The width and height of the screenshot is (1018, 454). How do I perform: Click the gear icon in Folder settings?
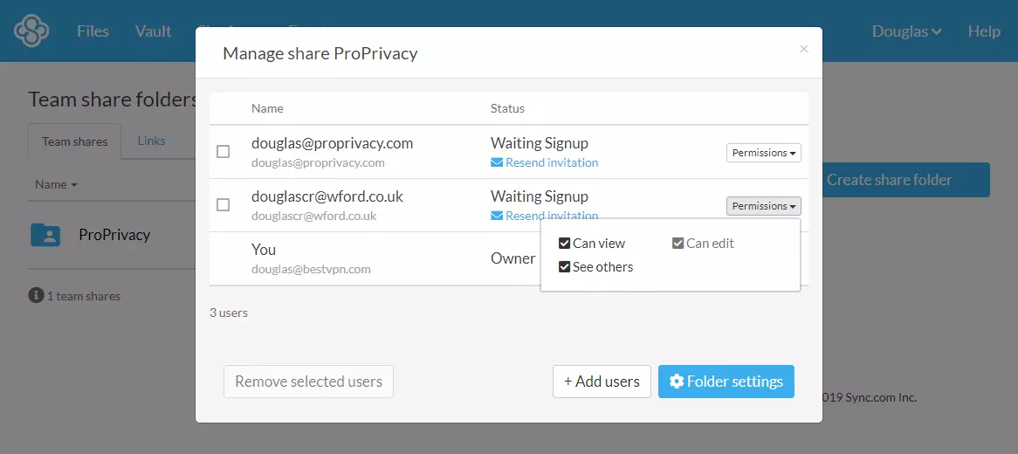point(676,382)
